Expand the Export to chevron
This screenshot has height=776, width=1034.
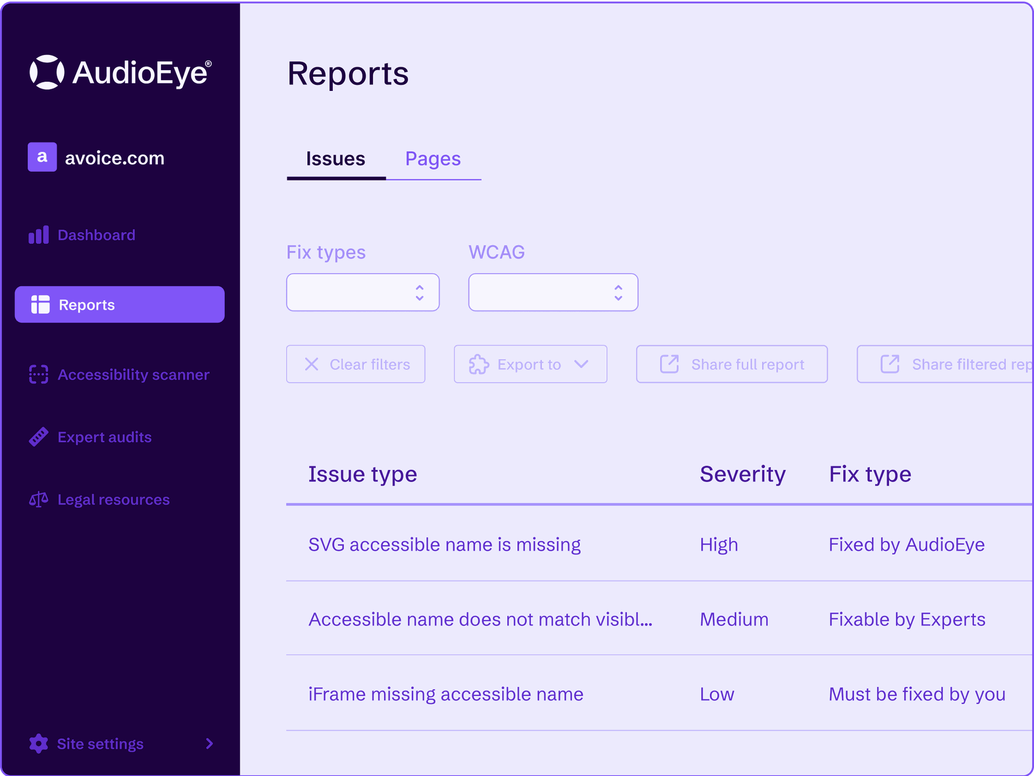pos(581,364)
